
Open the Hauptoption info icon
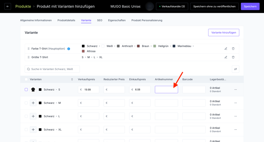[x=69, y=49]
